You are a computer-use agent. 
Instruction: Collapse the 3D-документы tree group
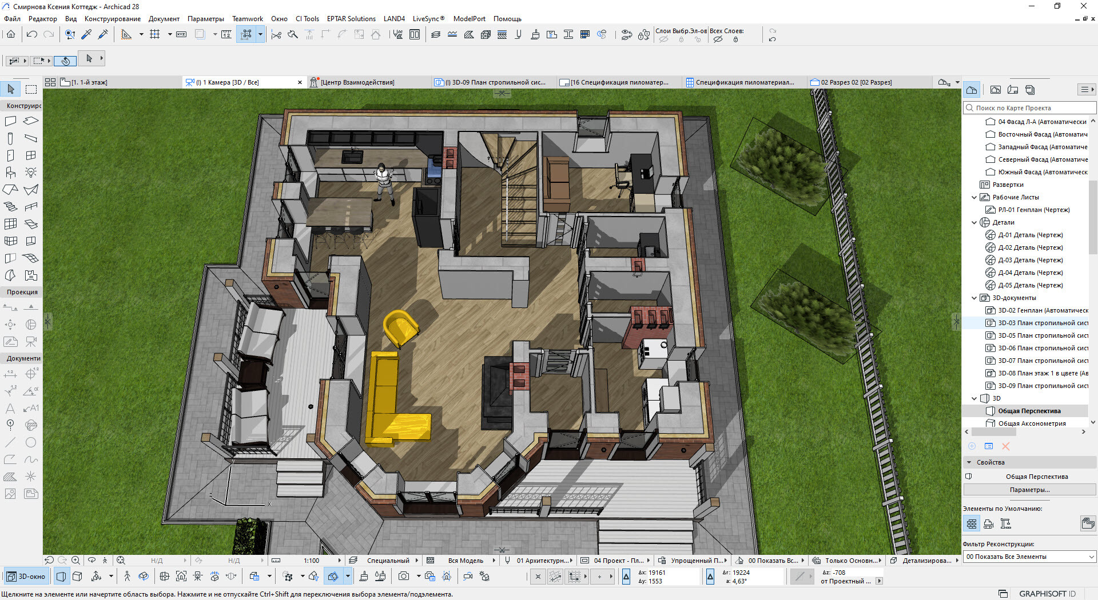coord(974,298)
